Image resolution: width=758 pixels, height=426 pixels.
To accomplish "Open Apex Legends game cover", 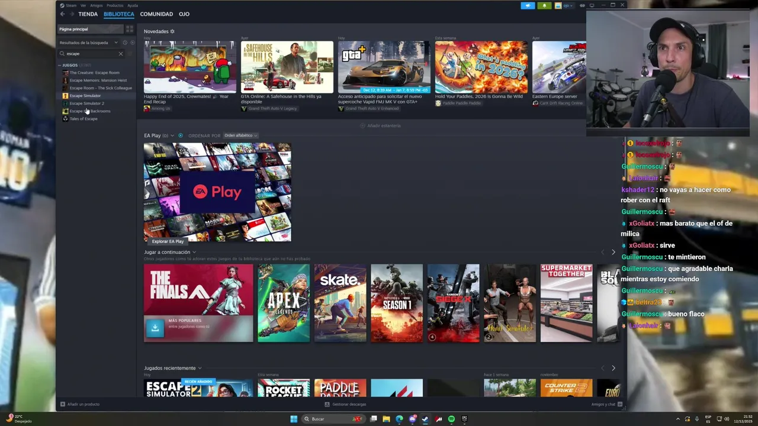I will [x=283, y=303].
